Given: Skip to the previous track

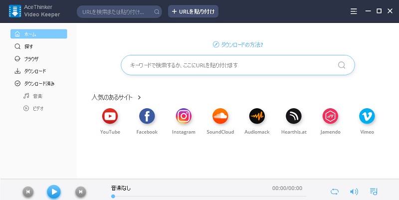Looking at the screenshot, I should click(28, 192).
